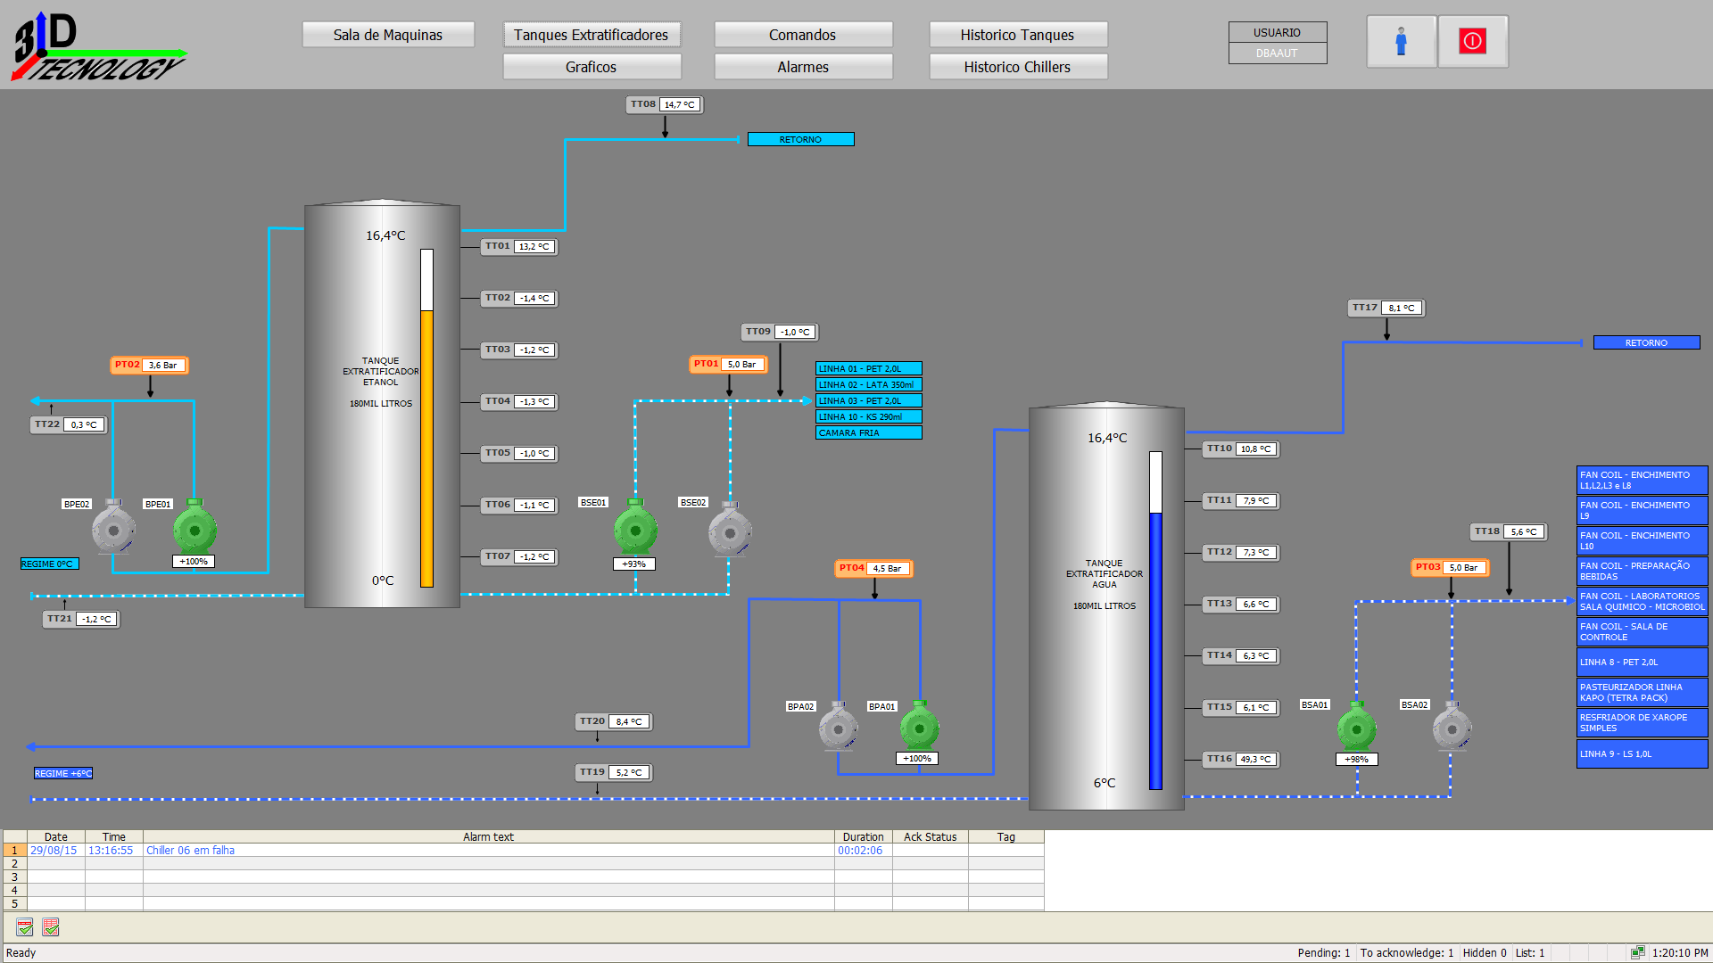Screen dimensions: 1713x963
Task: Select the green BPA01 pump
Action: pyautogui.click(x=919, y=727)
